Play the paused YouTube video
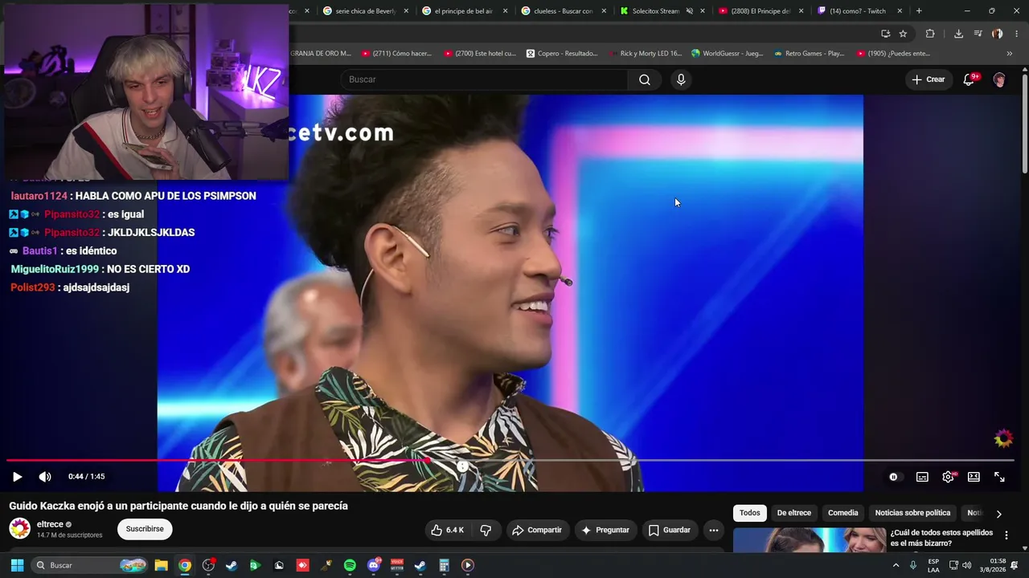 (17, 477)
